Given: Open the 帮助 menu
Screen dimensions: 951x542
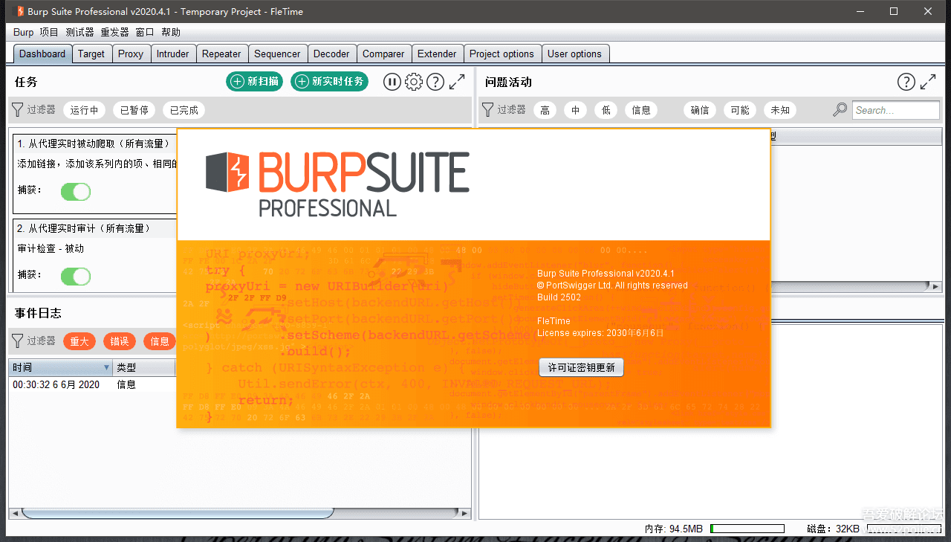Looking at the screenshot, I should pos(171,32).
